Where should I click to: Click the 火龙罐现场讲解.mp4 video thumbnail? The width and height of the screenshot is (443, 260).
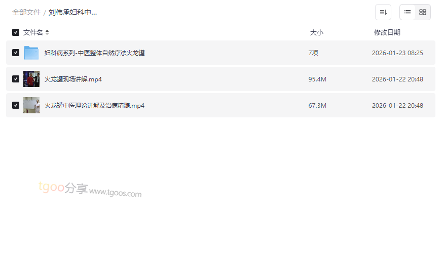(x=31, y=79)
